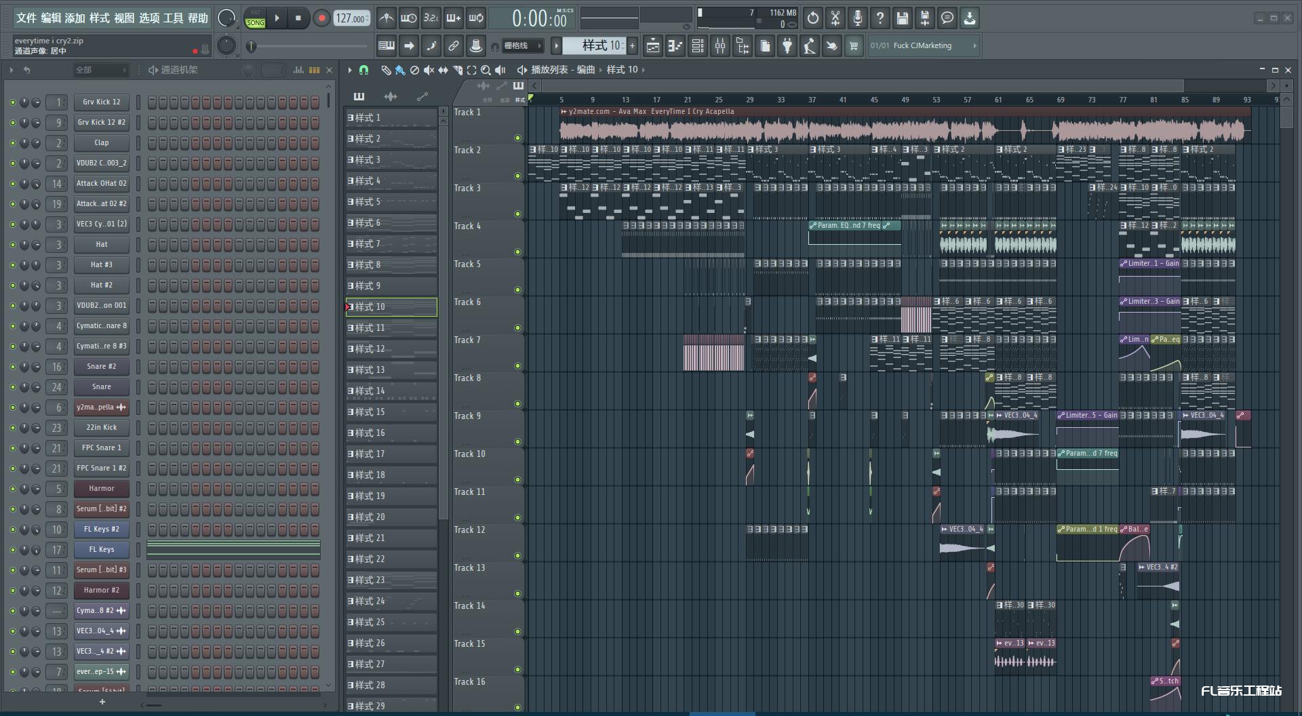Open the tempo tapper icon
Screen dimensions: 1302x716
coord(810,46)
